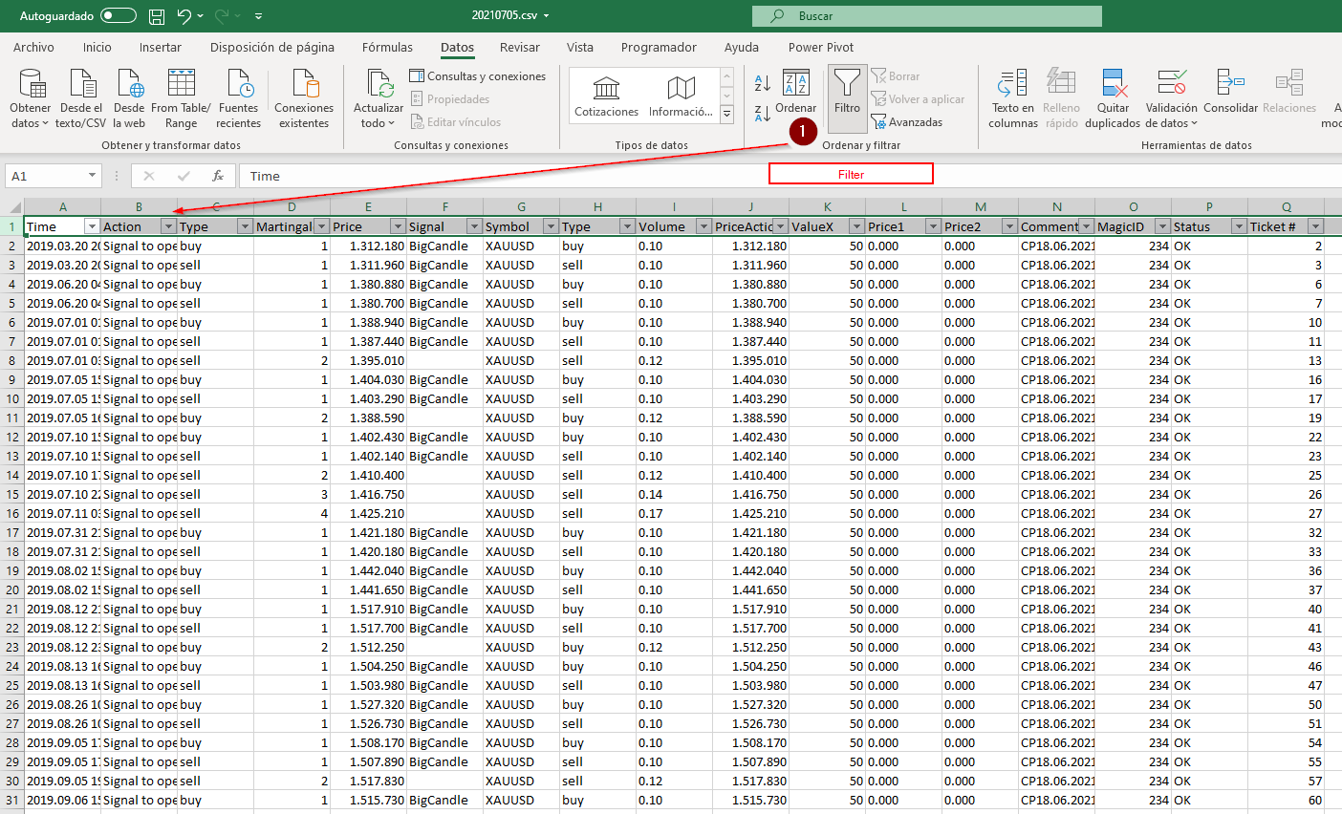Select the Cotizaciones data type

point(606,97)
